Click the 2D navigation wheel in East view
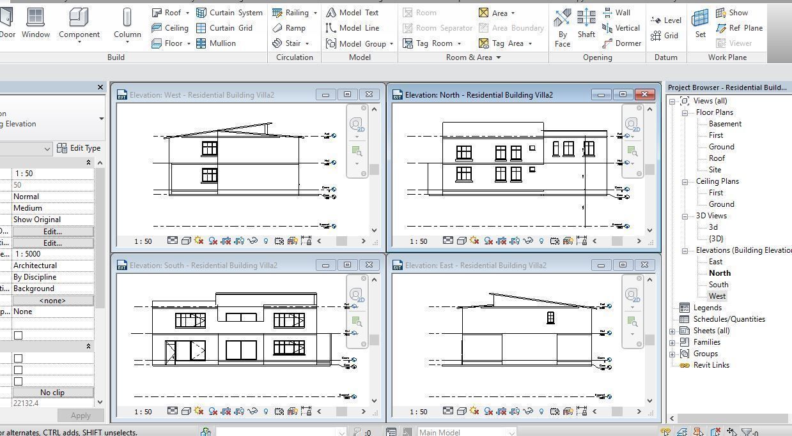 click(632, 294)
